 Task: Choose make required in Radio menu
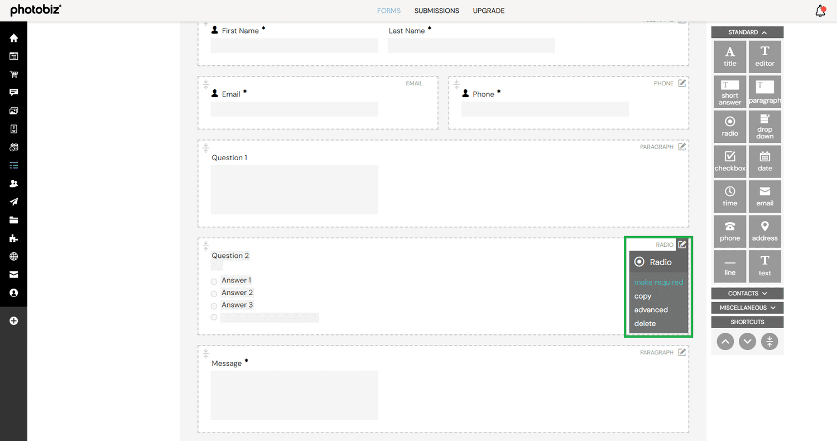(658, 282)
